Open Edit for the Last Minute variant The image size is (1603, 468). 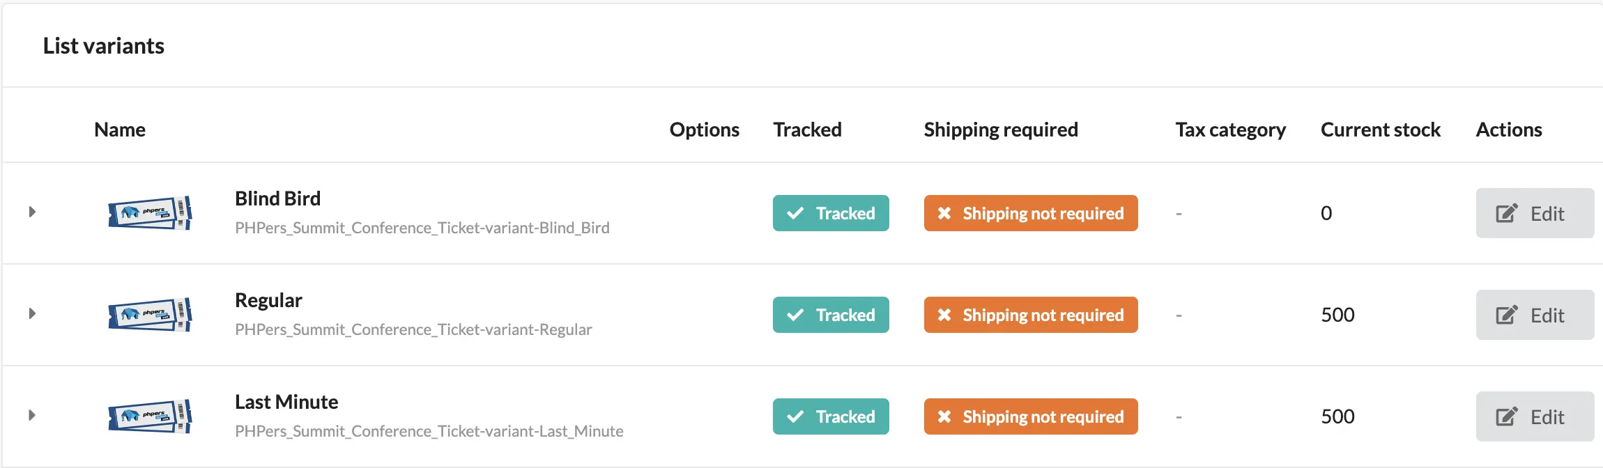coord(1534,416)
